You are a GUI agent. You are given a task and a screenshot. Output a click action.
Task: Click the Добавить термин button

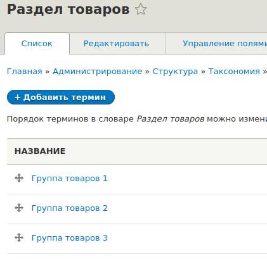click(x=61, y=98)
